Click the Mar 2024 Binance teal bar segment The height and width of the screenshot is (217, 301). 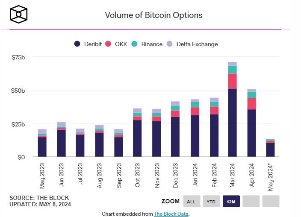[x=232, y=70]
